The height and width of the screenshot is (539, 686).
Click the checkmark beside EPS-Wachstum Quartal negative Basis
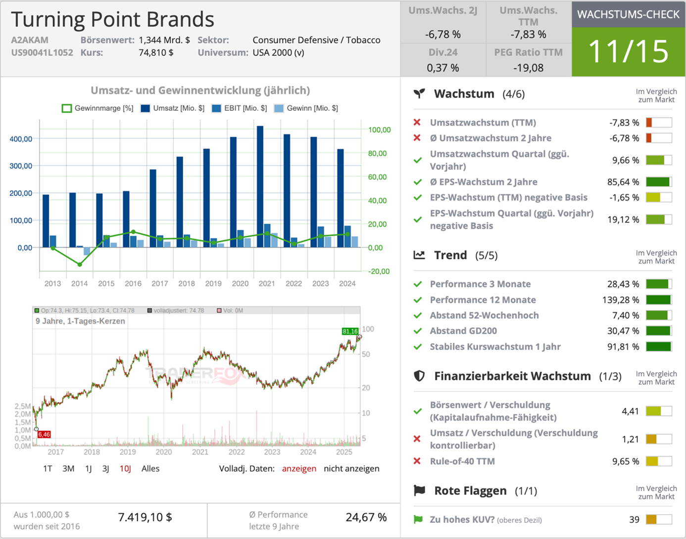[418, 219]
